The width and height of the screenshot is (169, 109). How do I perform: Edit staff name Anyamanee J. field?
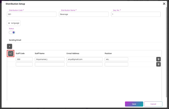click(50, 59)
